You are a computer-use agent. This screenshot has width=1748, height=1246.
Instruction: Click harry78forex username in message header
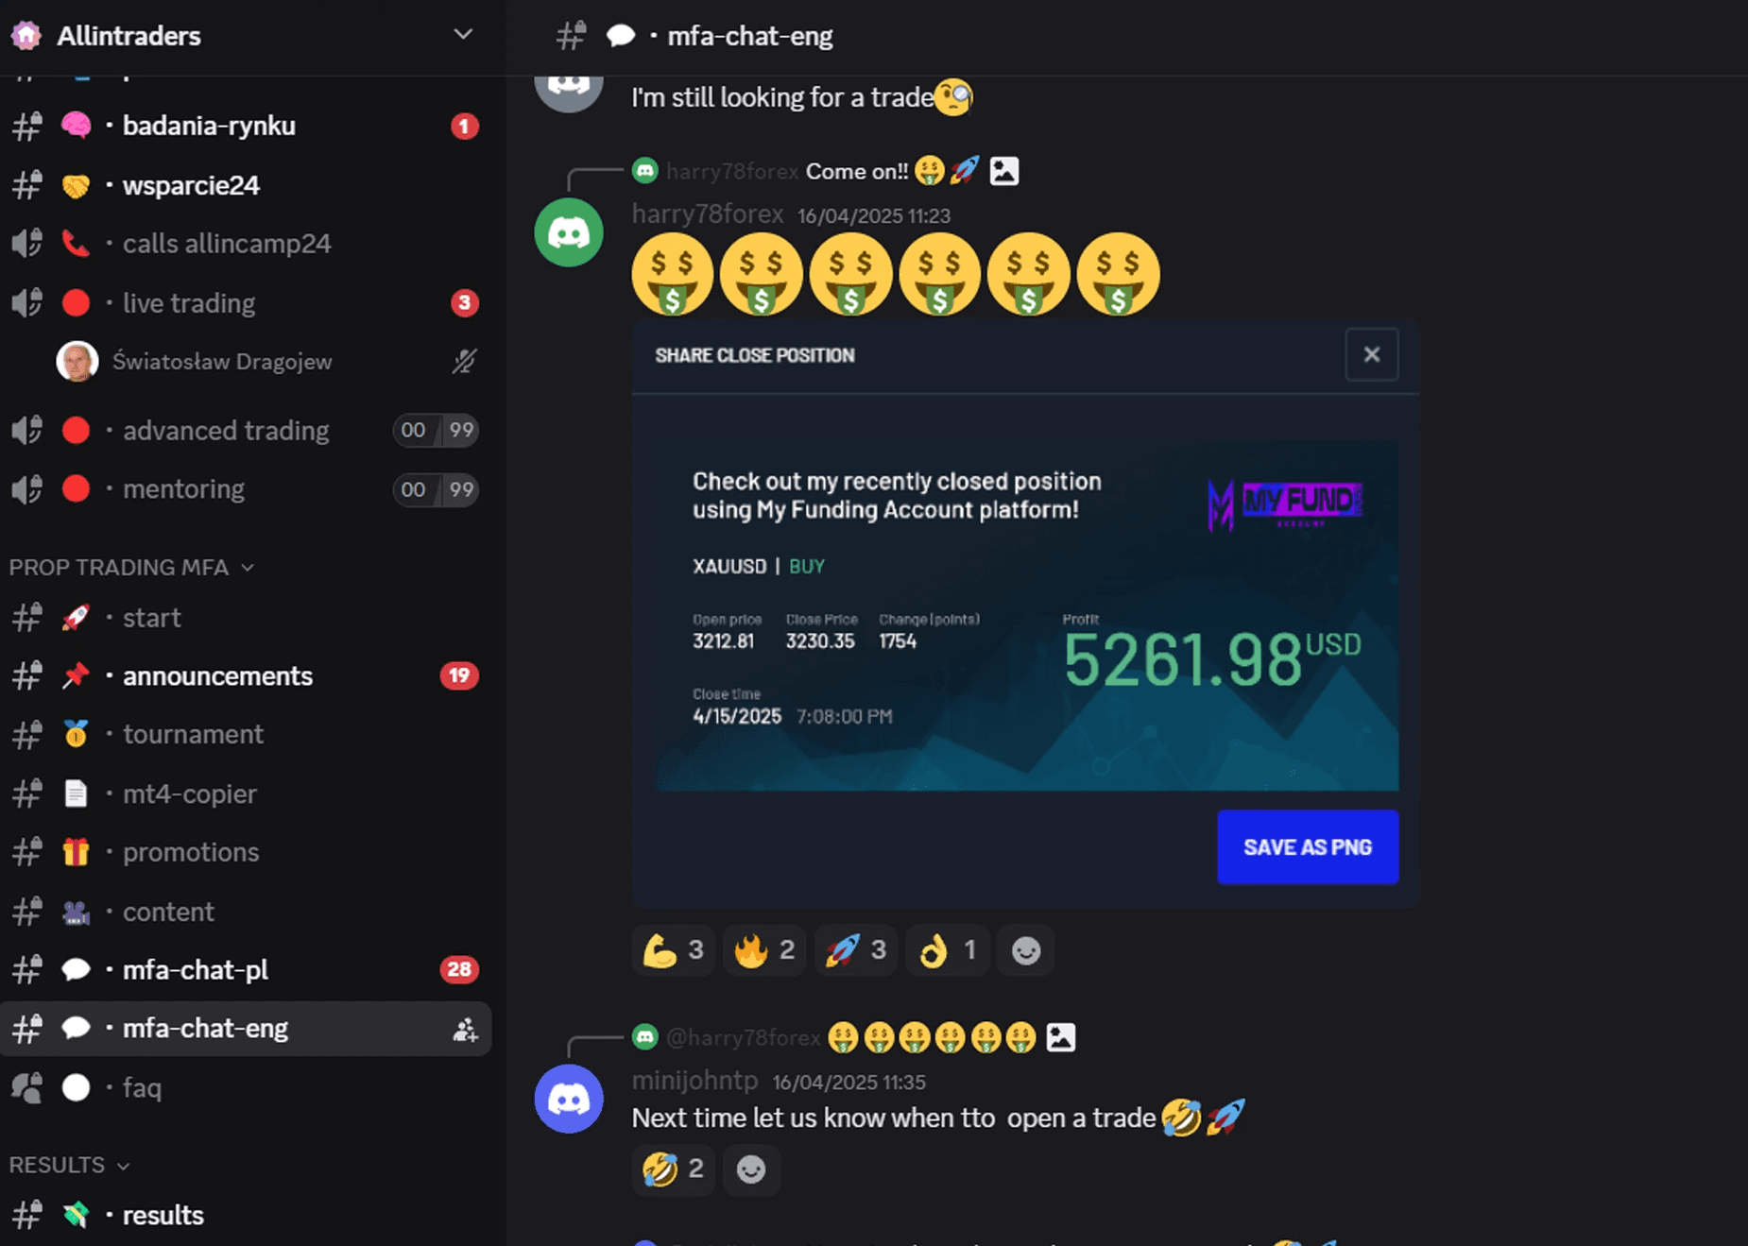(x=708, y=214)
